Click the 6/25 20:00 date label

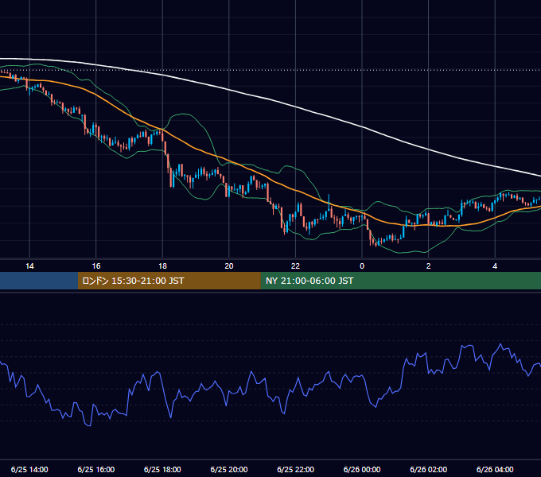tap(229, 469)
